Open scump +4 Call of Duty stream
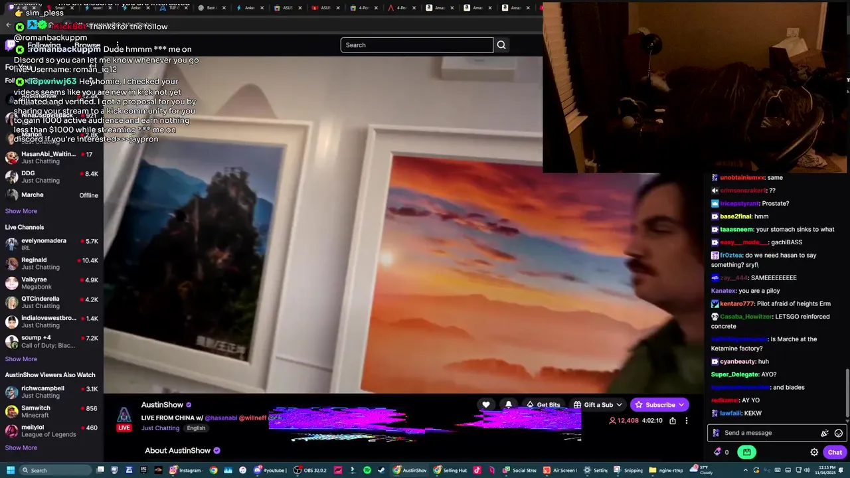Screen dimensions: 850x478 point(52,341)
